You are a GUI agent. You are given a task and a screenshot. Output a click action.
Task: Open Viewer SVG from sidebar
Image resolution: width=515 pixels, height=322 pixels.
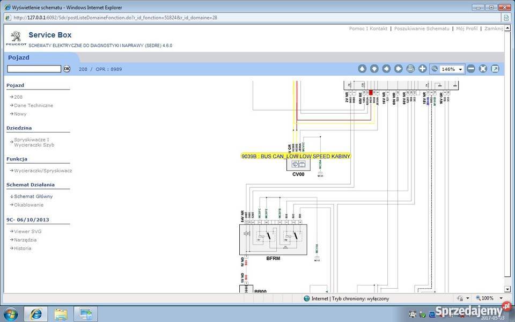tap(27, 231)
